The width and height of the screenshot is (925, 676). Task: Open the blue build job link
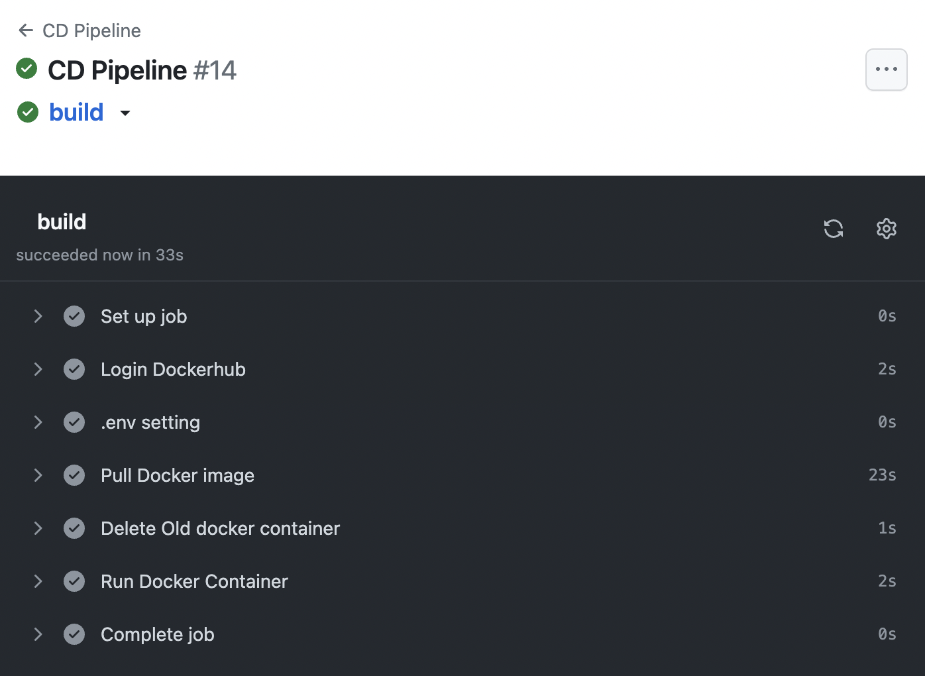point(76,112)
